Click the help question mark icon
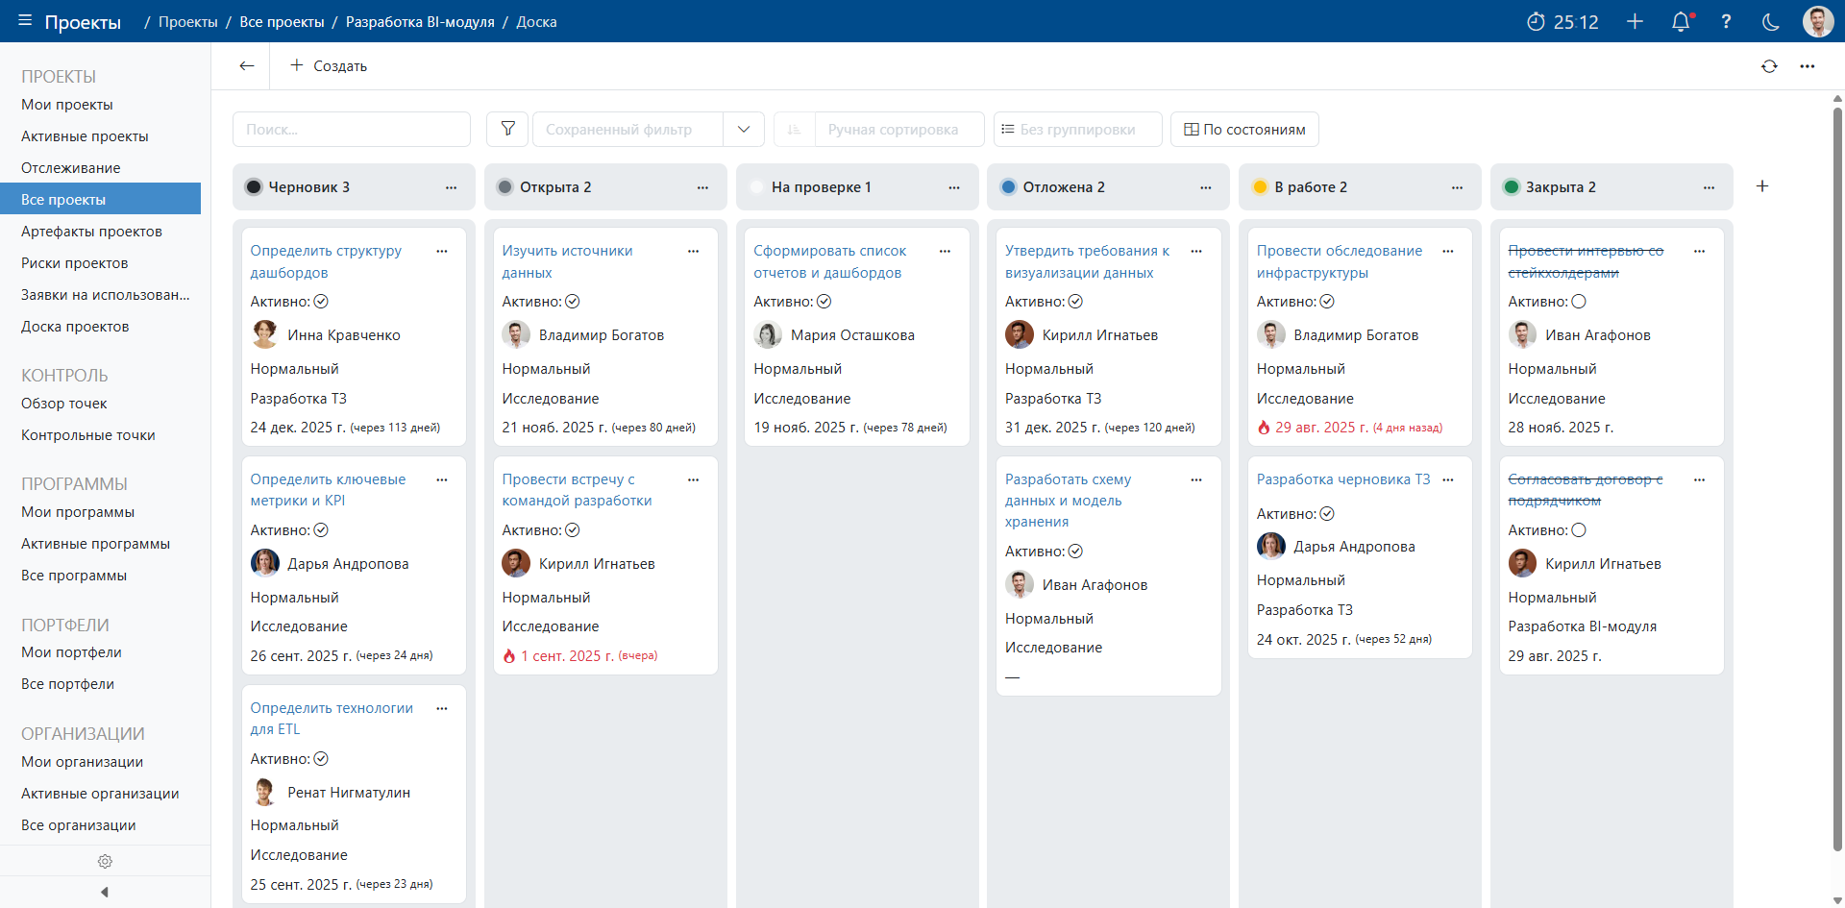 coord(1726,22)
